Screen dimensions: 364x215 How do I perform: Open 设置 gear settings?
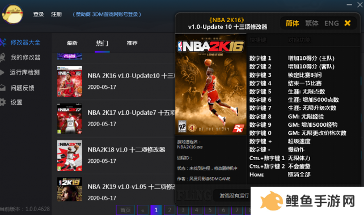click(11, 102)
